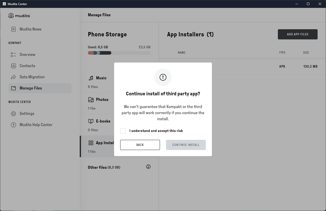Click the TYPE column header
326x211 pixels.
pyautogui.click(x=282, y=53)
